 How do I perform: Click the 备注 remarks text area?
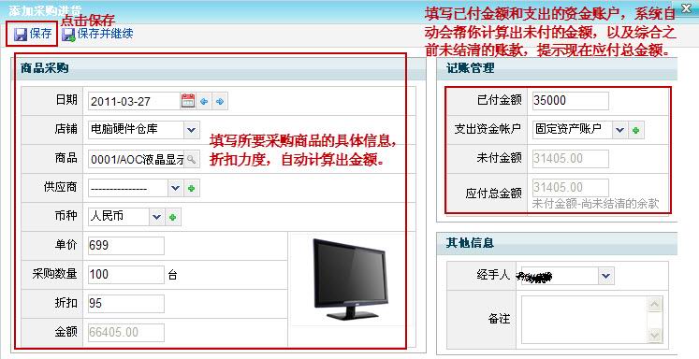tap(584, 320)
